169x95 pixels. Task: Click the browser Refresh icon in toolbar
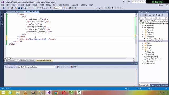tap(50, 8)
